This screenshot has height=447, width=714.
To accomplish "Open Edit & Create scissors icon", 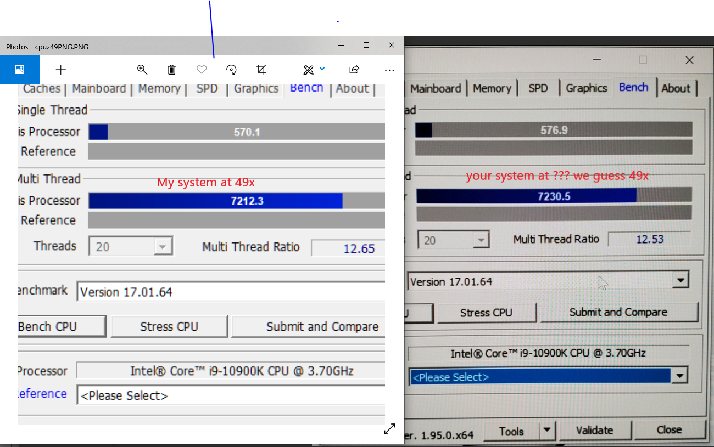I will (x=308, y=70).
